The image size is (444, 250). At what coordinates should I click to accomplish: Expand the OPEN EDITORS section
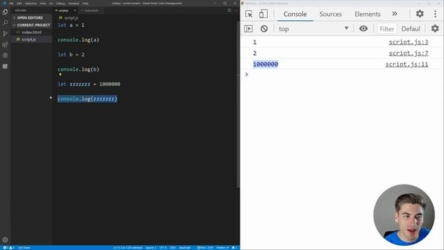(x=31, y=17)
